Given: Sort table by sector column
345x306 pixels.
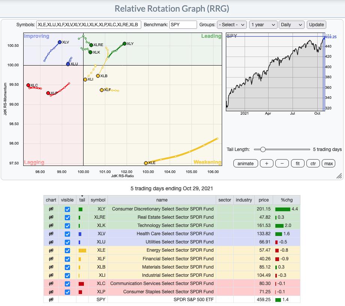Looking at the screenshot, I should (225, 200).
